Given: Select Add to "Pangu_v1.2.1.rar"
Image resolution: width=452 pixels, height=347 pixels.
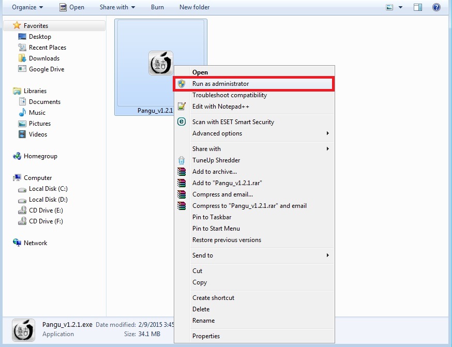Looking at the screenshot, I should click(254, 183).
